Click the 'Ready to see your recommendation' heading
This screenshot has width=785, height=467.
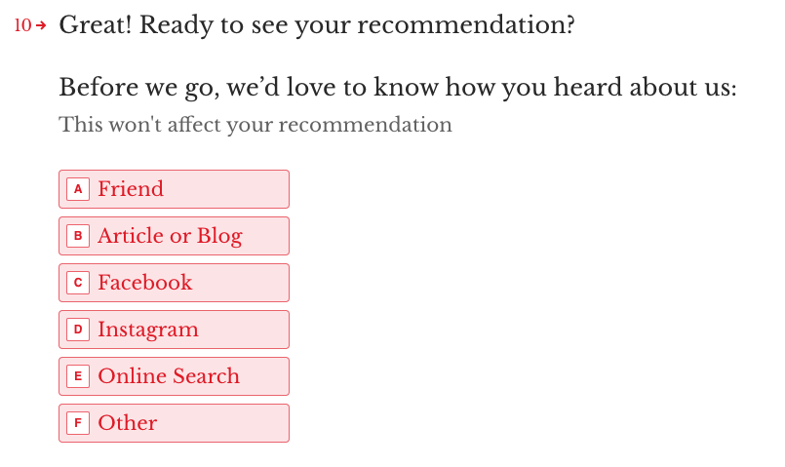317,25
